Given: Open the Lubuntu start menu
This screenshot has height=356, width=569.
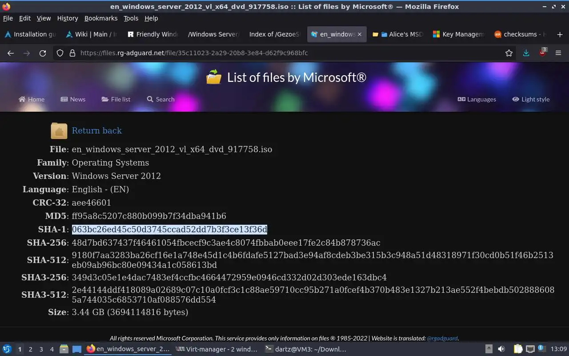Looking at the screenshot, I should 7,349.
